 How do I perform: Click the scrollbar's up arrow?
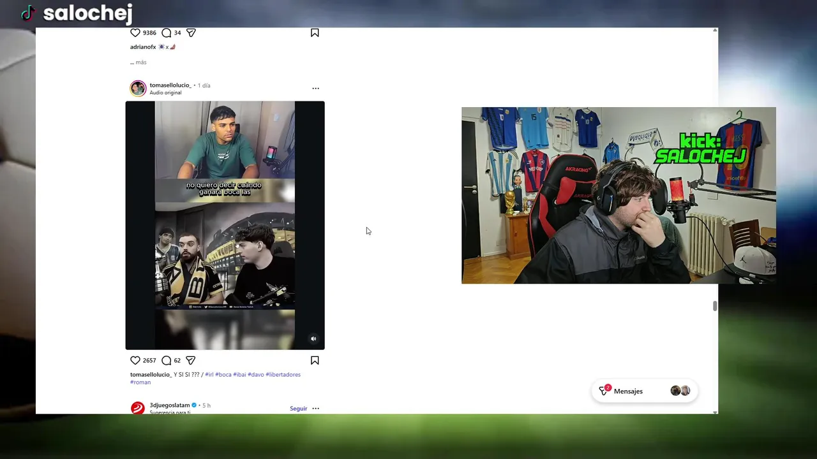715,30
